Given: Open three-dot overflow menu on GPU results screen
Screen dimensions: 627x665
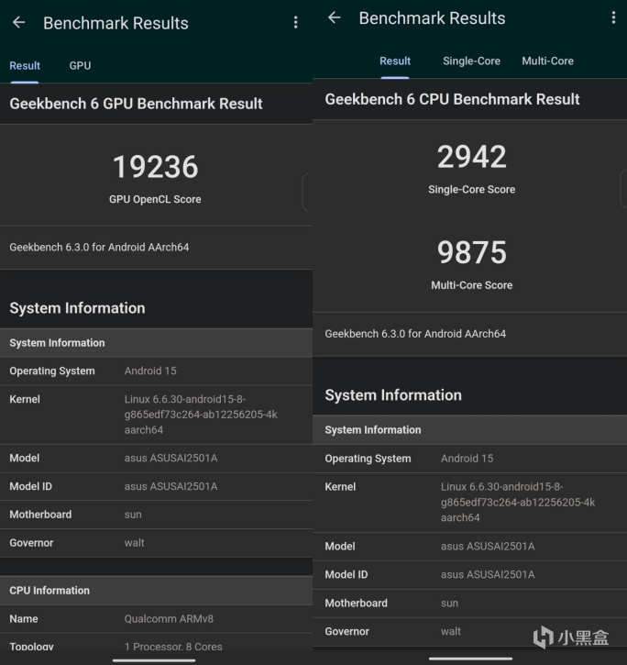Looking at the screenshot, I should 295,23.
